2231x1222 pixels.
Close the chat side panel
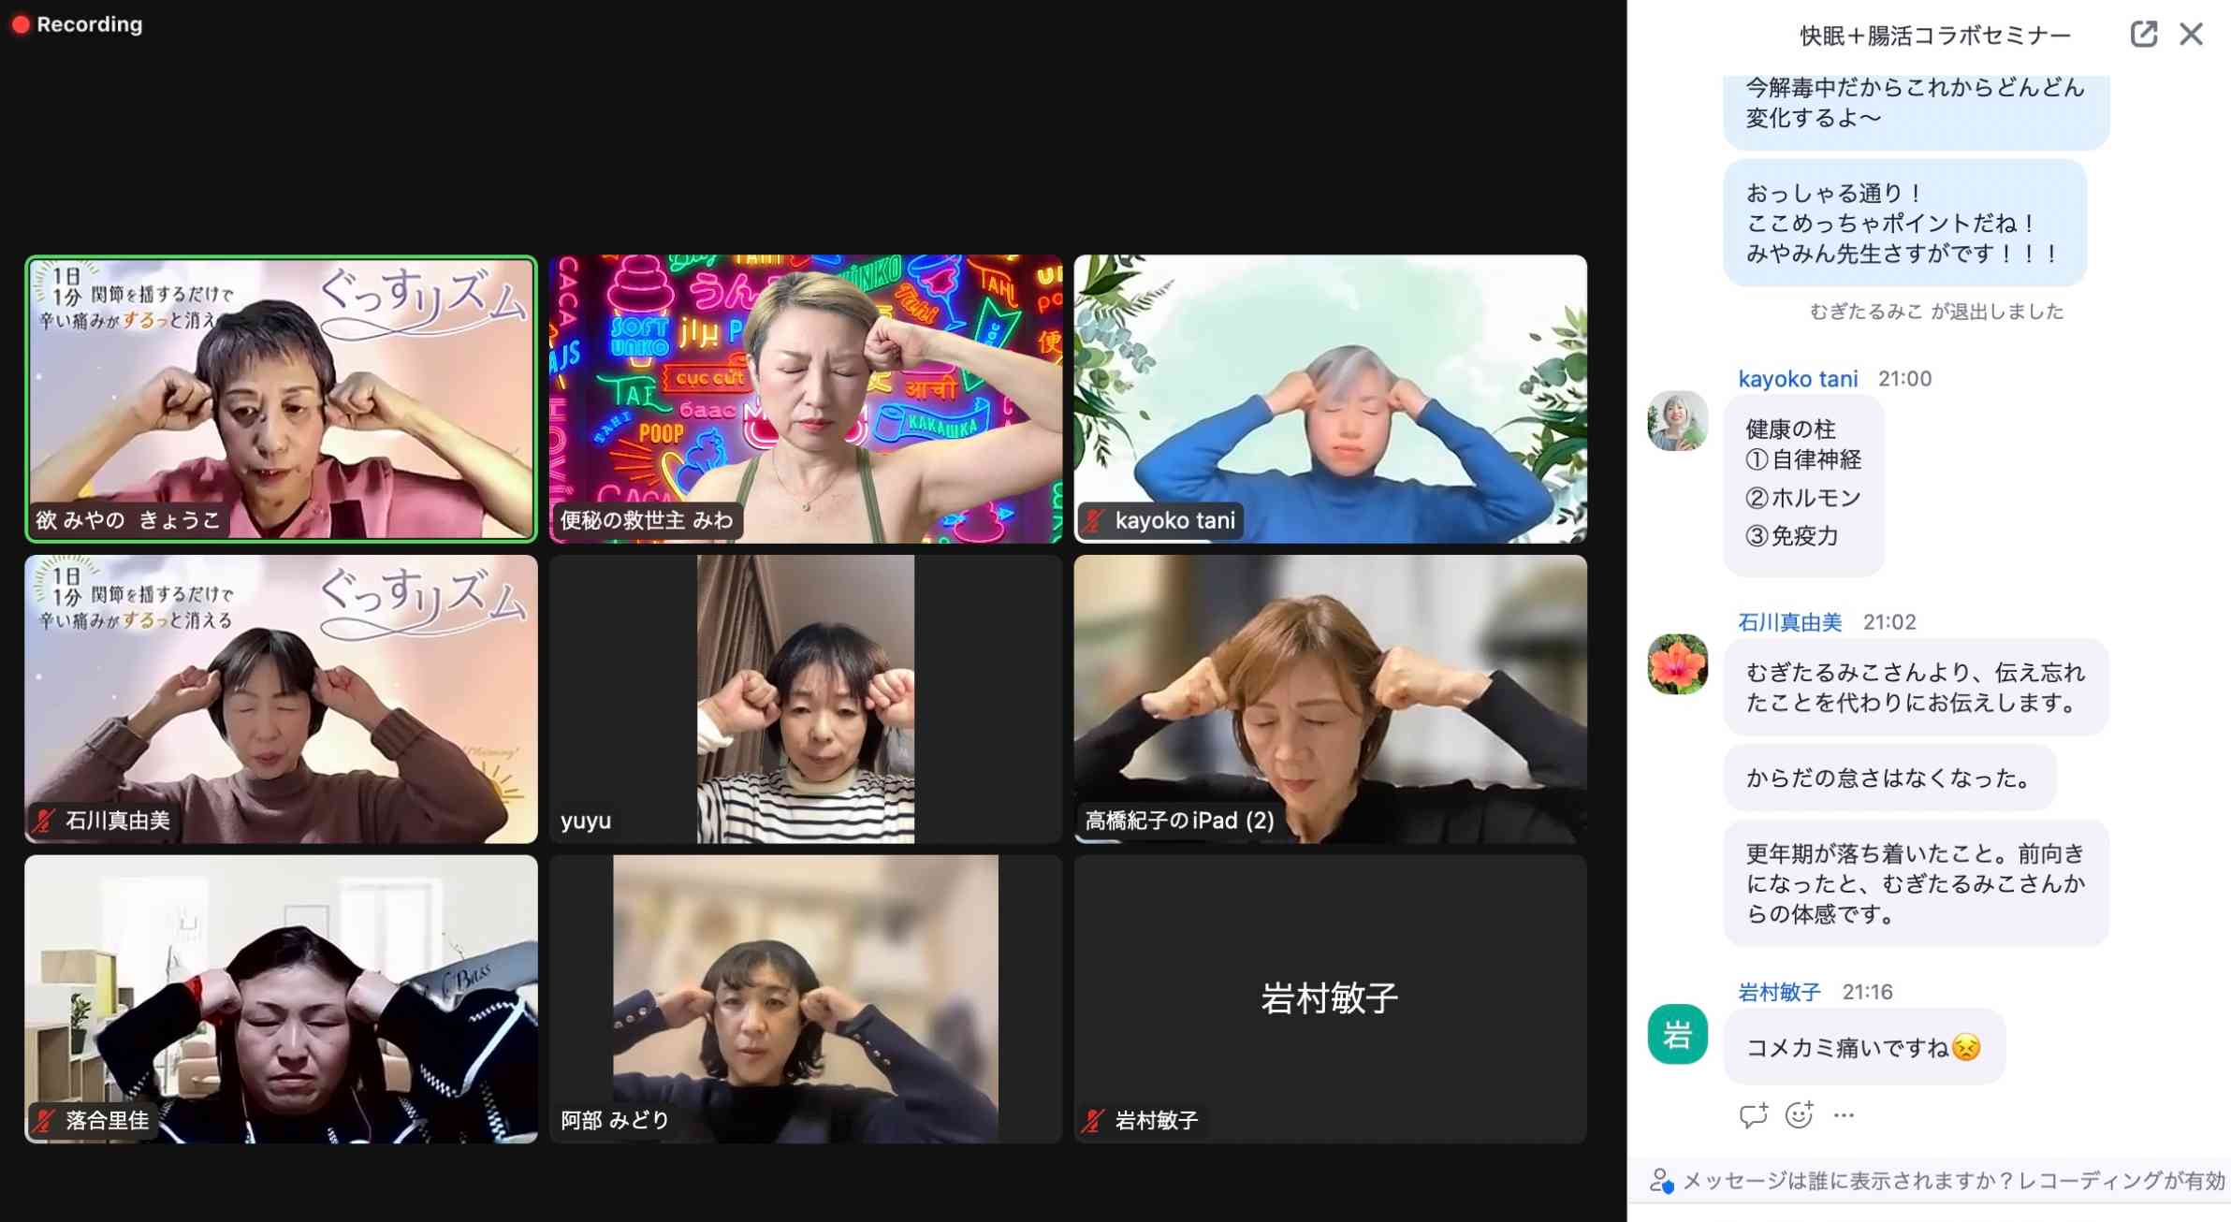(2191, 35)
